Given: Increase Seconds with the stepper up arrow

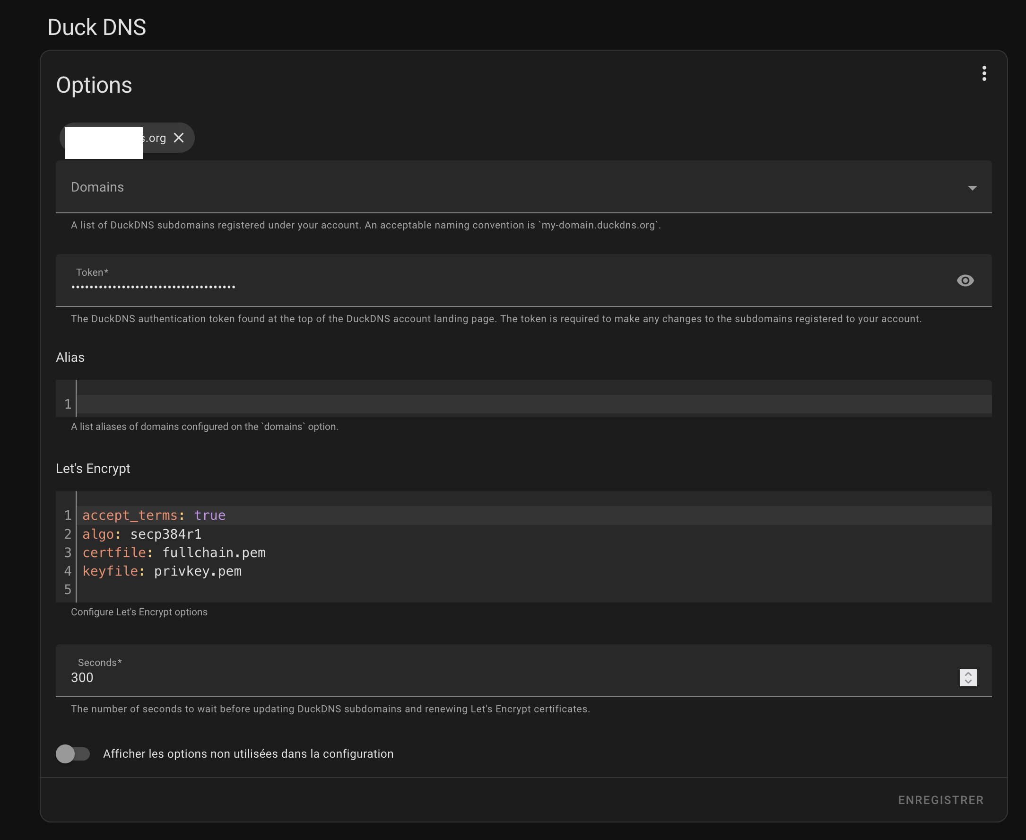Looking at the screenshot, I should (x=968, y=674).
